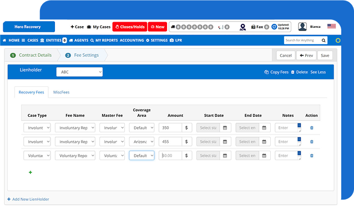354x209 pixels.
Task: Delete the Voluntary Repo fee row
Action: pos(312,156)
